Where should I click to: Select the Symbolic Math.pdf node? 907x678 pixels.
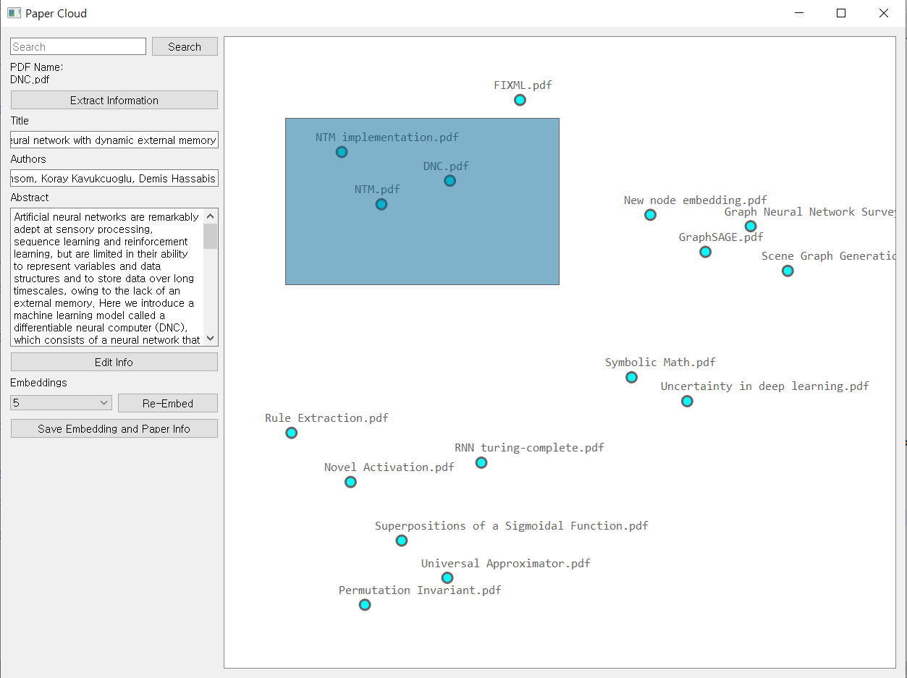pyautogui.click(x=631, y=377)
